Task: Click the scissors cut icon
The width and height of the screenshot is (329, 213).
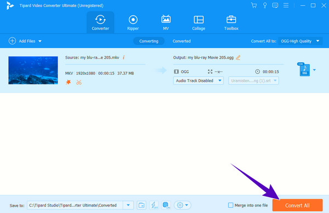Action: [79, 82]
